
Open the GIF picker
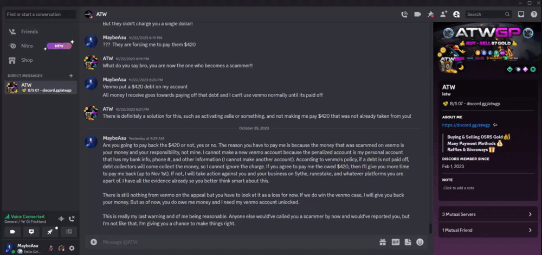tap(396, 242)
